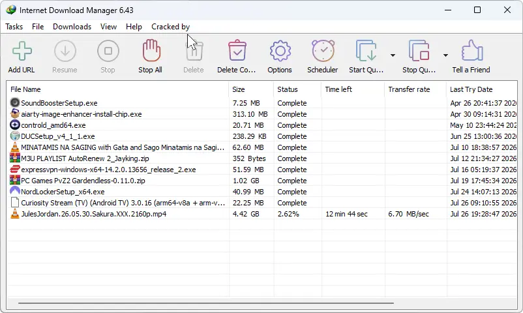Click the Start Queue icon

click(x=366, y=51)
